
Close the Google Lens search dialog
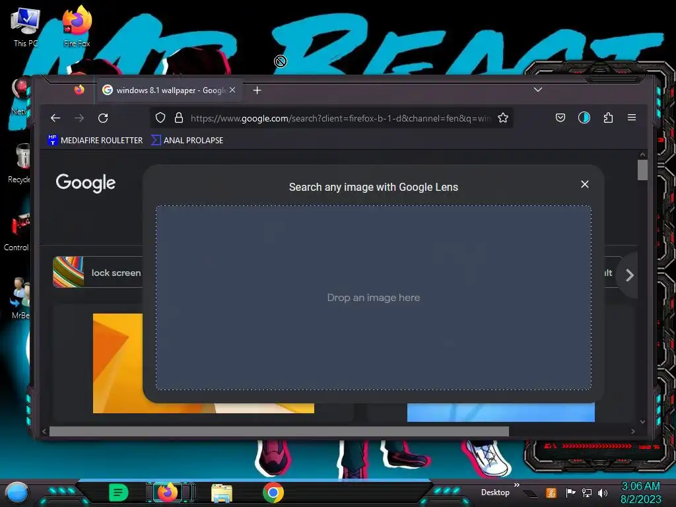coord(585,185)
